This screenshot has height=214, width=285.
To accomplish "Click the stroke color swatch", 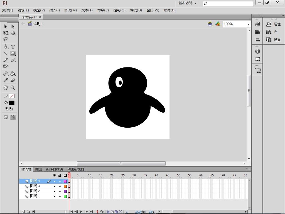I will [x=12, y=96].
